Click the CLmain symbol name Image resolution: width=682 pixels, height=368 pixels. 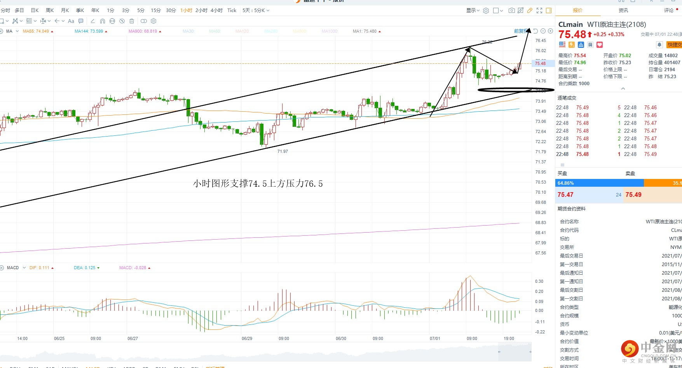(570, 25)
